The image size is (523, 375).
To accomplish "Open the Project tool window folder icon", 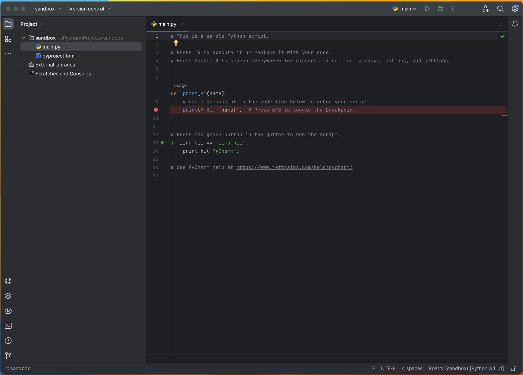I will (x=8, y=24).
